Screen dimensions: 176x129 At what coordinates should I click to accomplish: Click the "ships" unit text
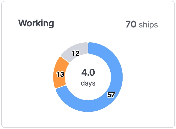[148, 25]
